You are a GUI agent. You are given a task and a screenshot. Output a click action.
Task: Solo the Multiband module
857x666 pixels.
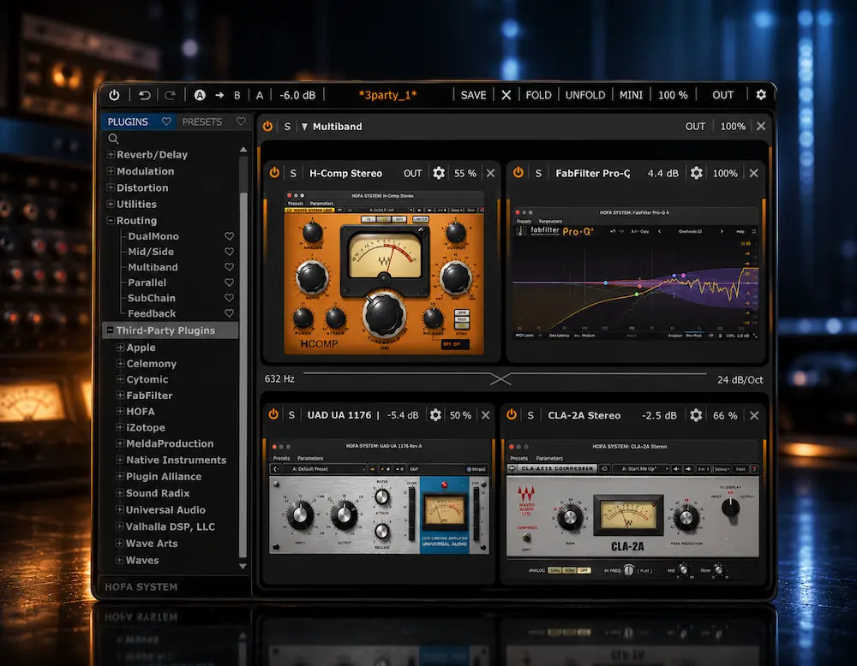[287, 127]
